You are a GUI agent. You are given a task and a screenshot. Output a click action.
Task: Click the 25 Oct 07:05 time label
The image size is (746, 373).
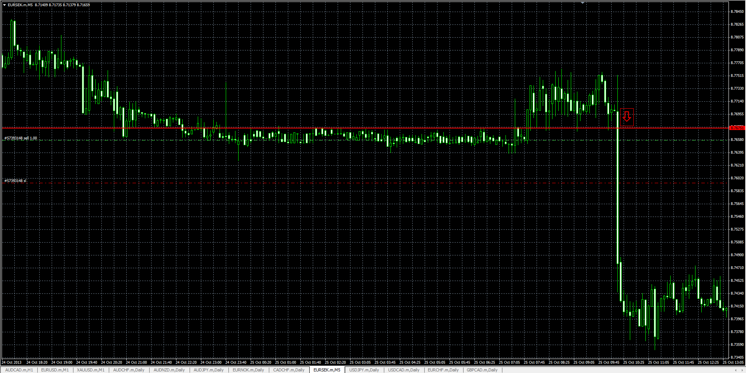[x=509, y=363]
